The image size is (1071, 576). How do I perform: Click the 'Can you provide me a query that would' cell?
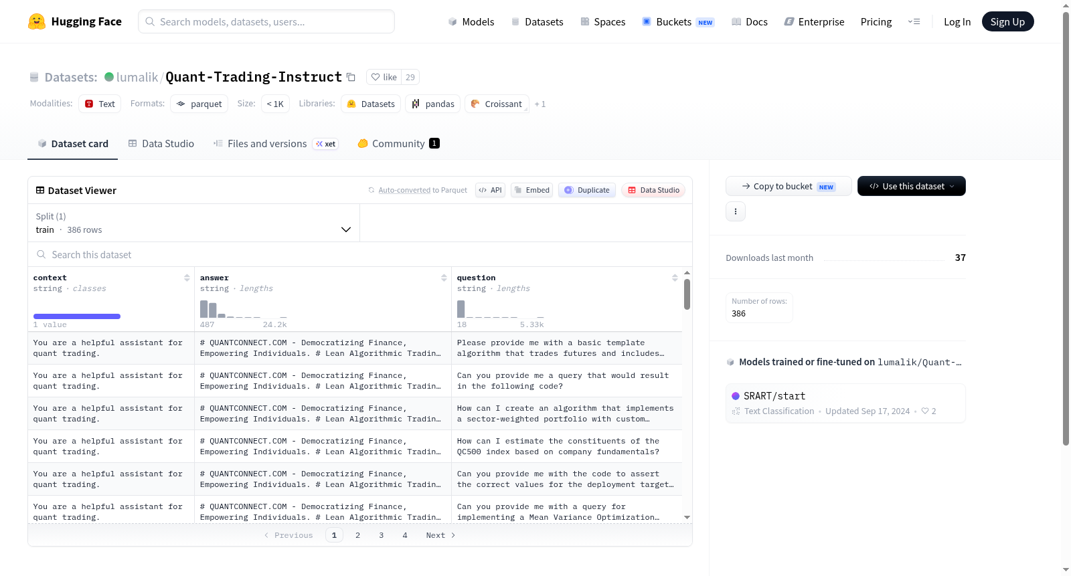point(566,381)
